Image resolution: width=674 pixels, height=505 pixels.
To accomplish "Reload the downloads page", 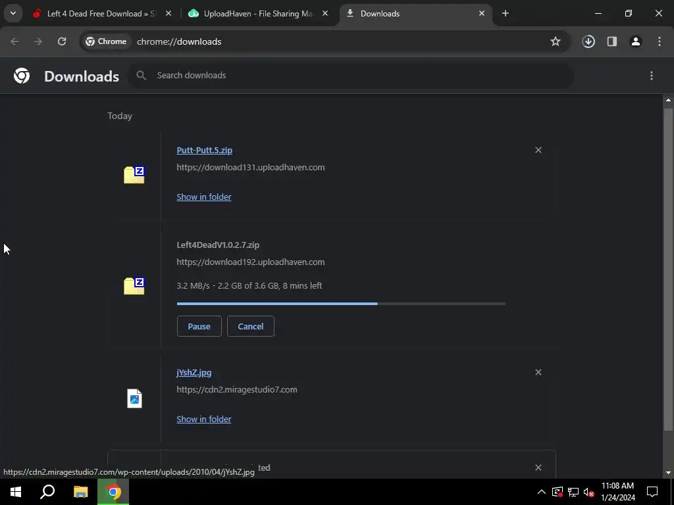I will 62,41.
